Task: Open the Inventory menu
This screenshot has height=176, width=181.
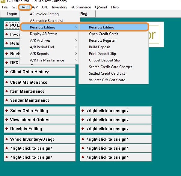Action: pyautogui.click(x=60, y=7)
